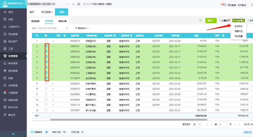The height and width of the screenshot is (137, 253).
Task: Open the 取票 green dropdown button
Action: 211,20
